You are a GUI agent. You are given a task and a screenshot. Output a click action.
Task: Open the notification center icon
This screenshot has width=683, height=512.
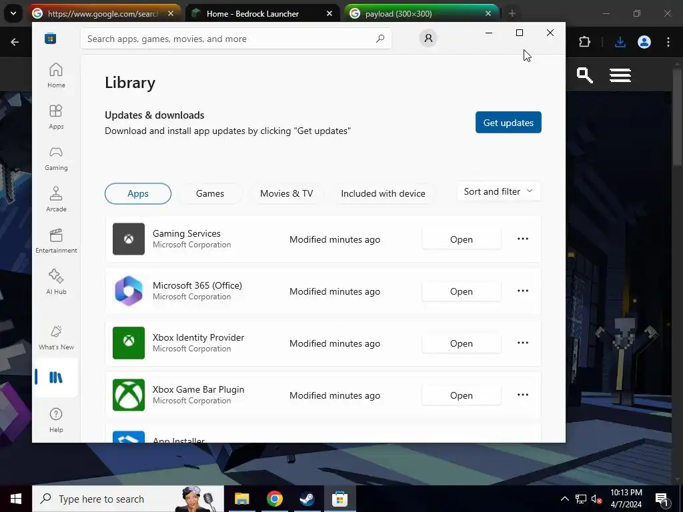tap(662, 499)
